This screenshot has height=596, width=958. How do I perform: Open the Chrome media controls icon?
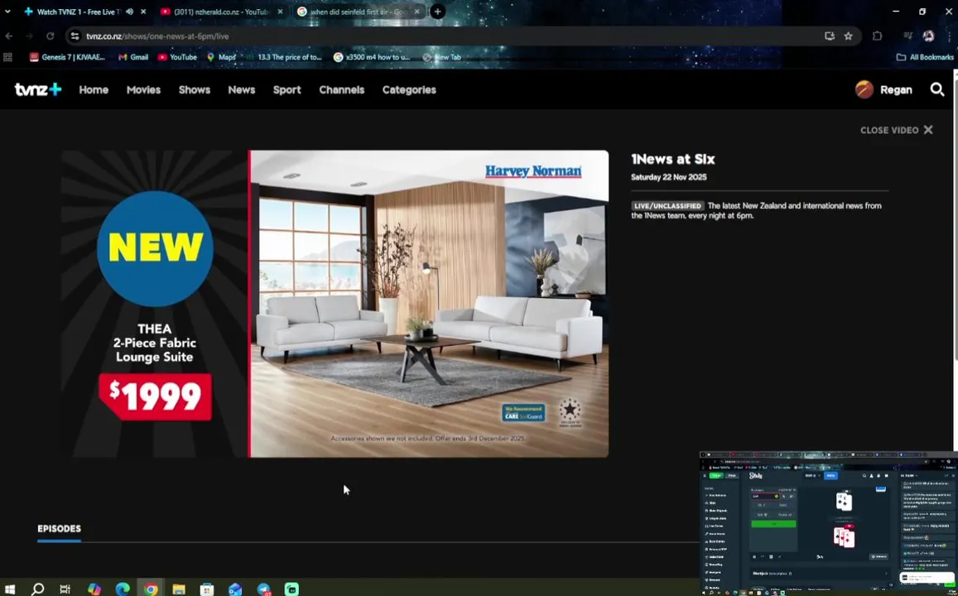[907, 36]
